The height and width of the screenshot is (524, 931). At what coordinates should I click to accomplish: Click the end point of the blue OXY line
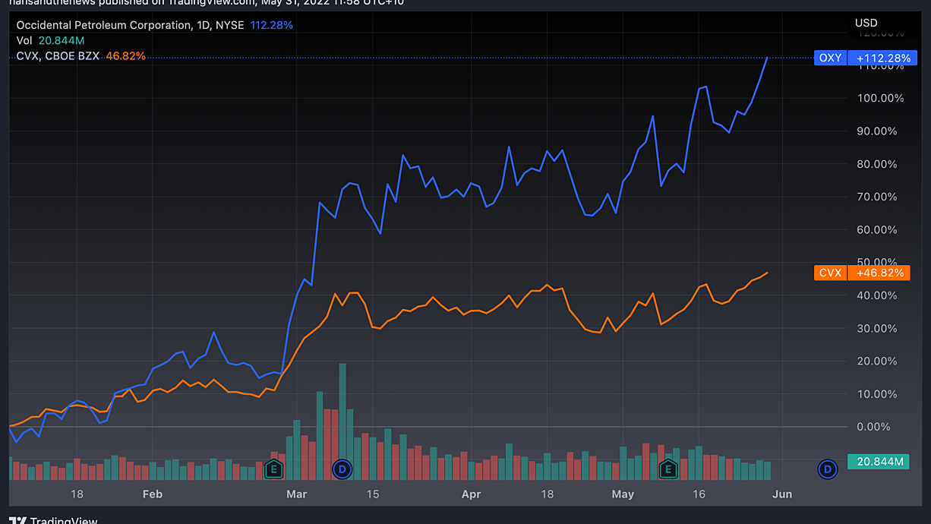point(767,58)
